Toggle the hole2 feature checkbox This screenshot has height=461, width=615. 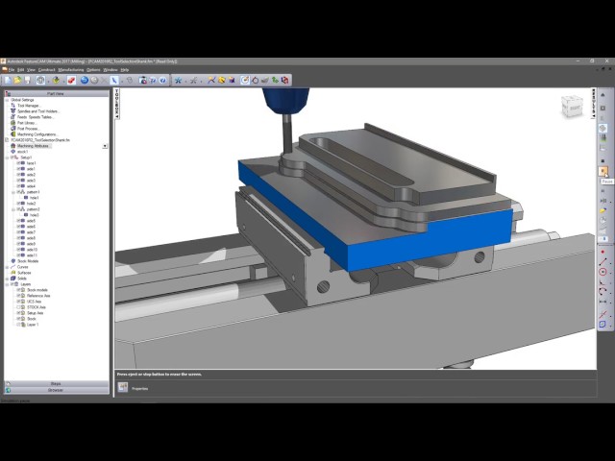[x=18, y=204]
